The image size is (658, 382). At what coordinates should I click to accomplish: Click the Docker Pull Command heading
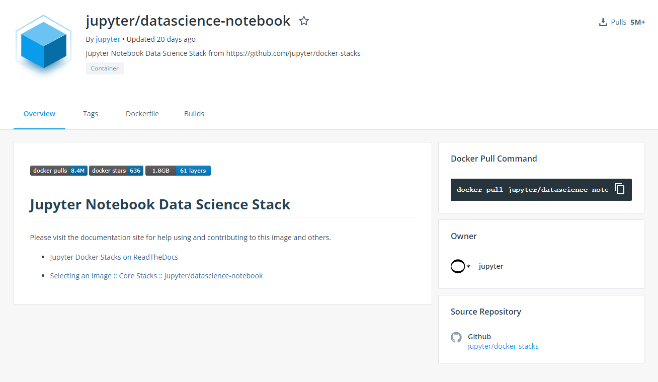[x=494, y=159]
